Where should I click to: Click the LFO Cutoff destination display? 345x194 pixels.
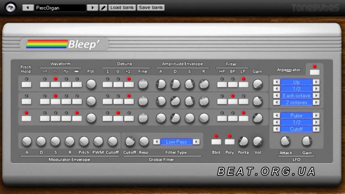296,129
